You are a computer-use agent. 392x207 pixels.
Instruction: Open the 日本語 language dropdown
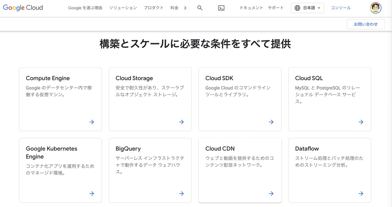(307, 8)
